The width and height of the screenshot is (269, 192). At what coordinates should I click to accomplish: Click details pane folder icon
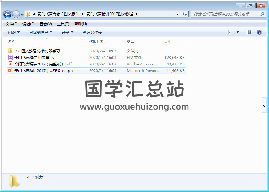14,181
